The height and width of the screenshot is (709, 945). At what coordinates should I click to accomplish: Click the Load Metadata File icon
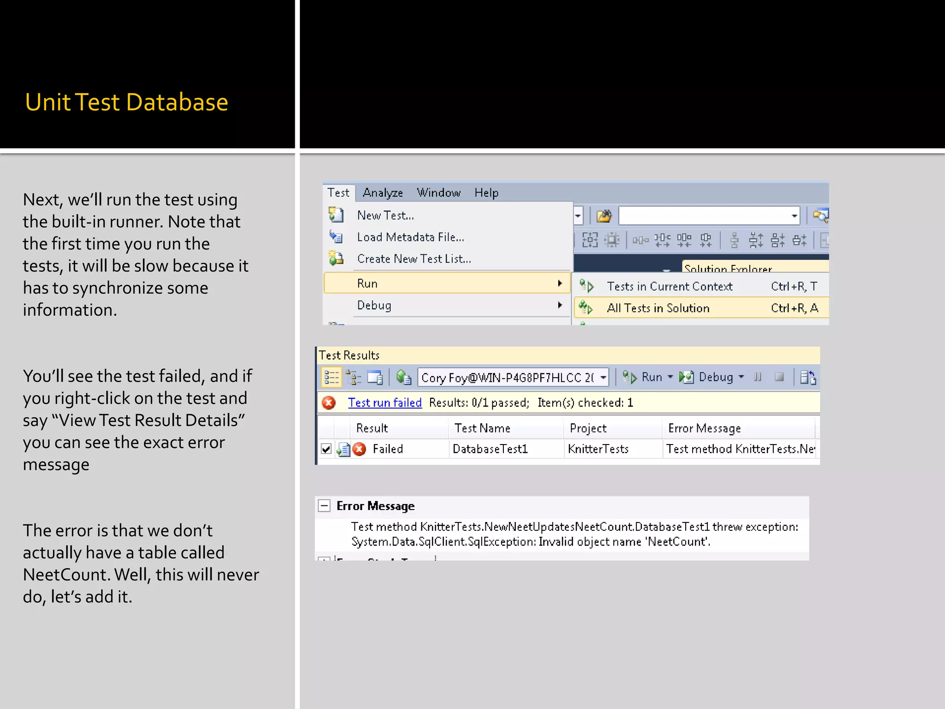(x=336, y=236)
